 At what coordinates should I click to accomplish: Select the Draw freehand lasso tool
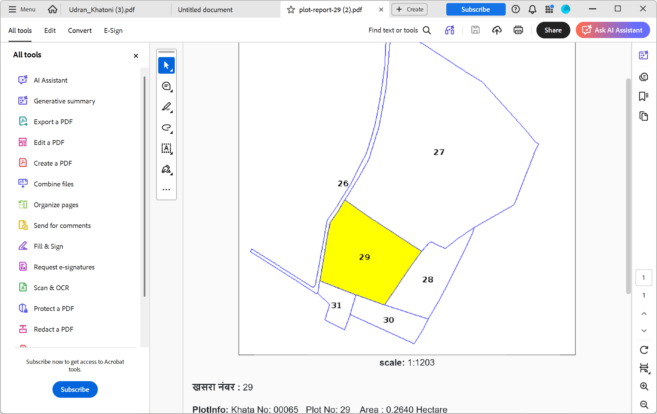166,128
